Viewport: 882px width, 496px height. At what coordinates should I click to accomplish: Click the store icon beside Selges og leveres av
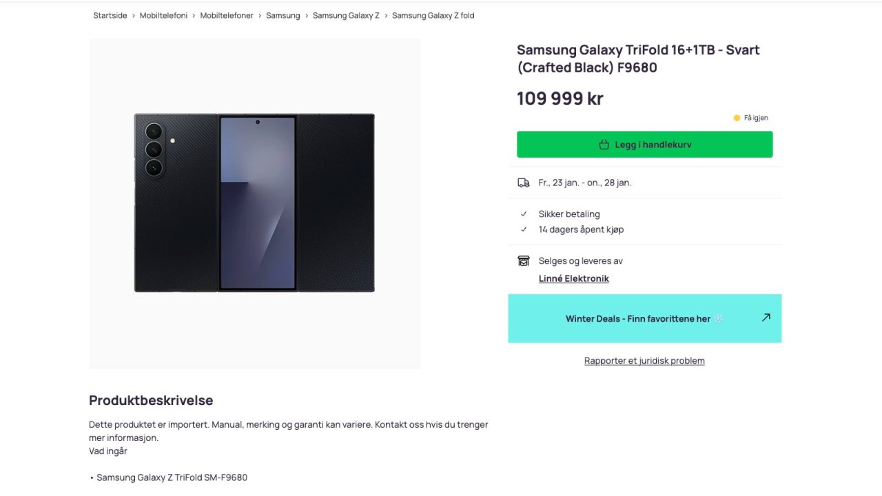coord(524,261)
